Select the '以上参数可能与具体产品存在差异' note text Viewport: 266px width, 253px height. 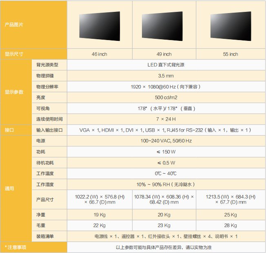click(x=166, y=247)
